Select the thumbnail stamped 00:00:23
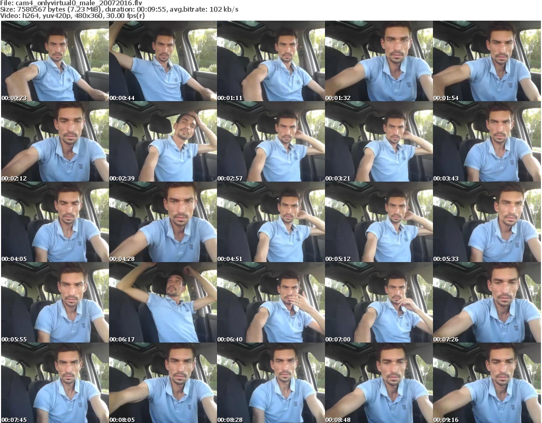The height and width of the screenshot is (423, 542). click(55, 61)
